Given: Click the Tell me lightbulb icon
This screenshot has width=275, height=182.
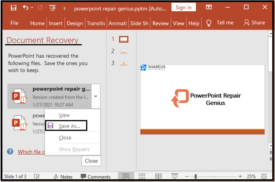Looking at the screenshot, I should tap(209, 23).
